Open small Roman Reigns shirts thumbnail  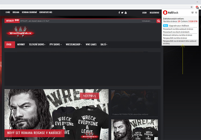[x=135, y=130]
